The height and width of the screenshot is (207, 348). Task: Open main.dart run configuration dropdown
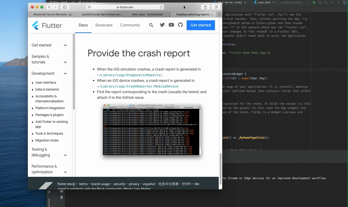click(x=264, y=3)
